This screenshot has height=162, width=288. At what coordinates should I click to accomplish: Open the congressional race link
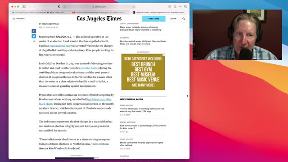point(60,46)
